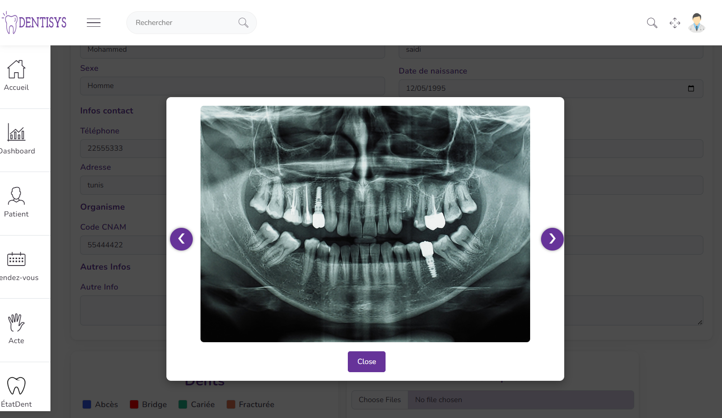Open the Accueil home icon
Screen dimensions: 722x418
tap(16, 69)
